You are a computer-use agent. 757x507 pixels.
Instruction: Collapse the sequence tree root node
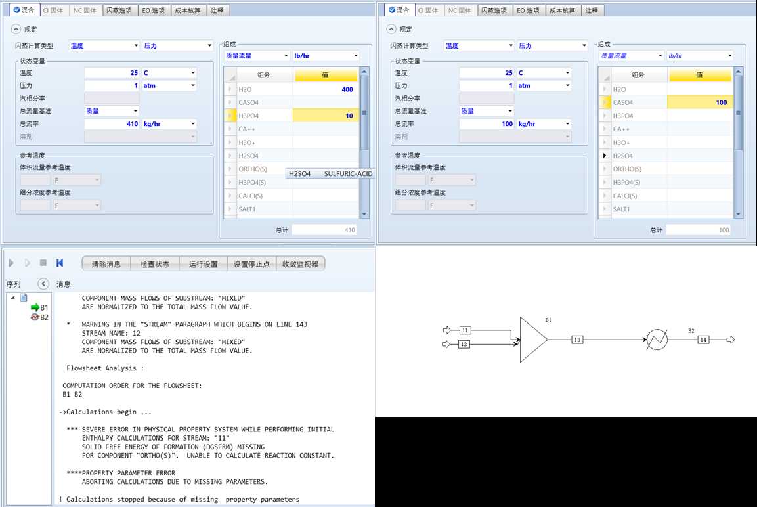pyautogui.click(x=13, y=298)
